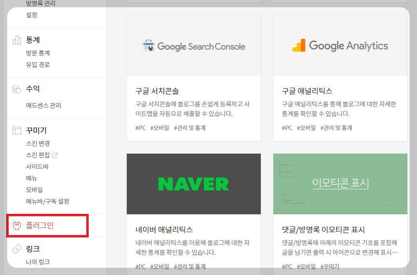The height and width of the screenshot is (275, 417).
Task: Click the 구글 서치콘솔 plugin title
Action: point(157,91)
